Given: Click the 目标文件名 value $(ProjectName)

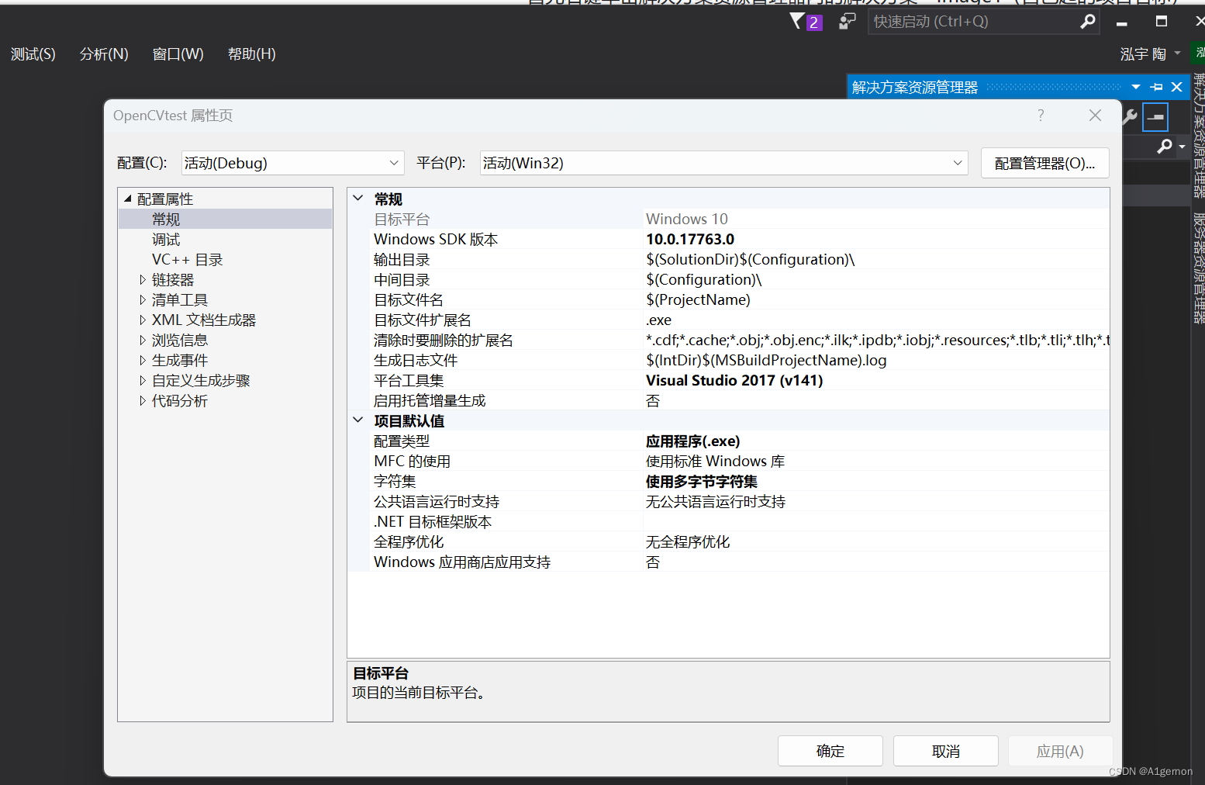Looking at the screenshot, I should (x=876, y=299).
